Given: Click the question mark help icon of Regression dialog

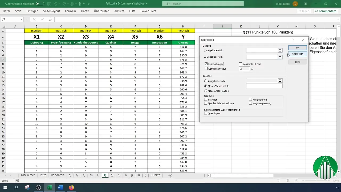Looking at the screenshot, I should tap(293, 39).
